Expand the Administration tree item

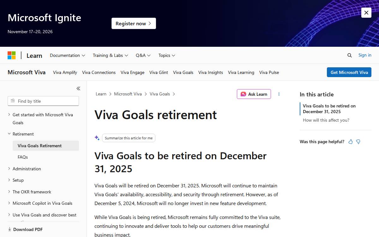(9, 169)
